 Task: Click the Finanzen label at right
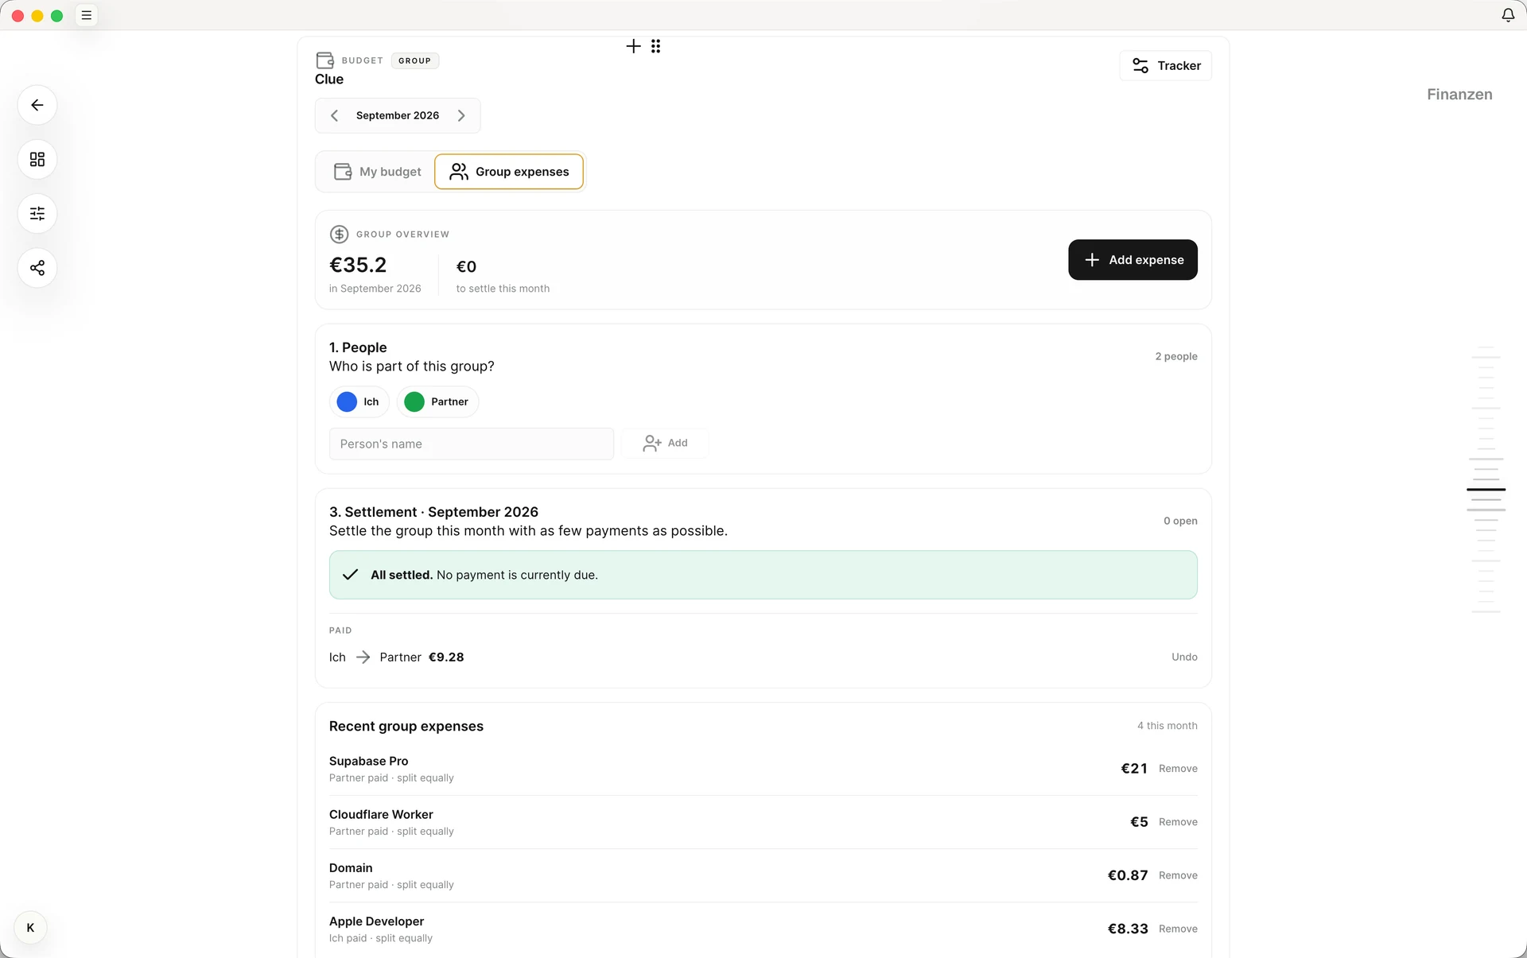pos(1459,95)
